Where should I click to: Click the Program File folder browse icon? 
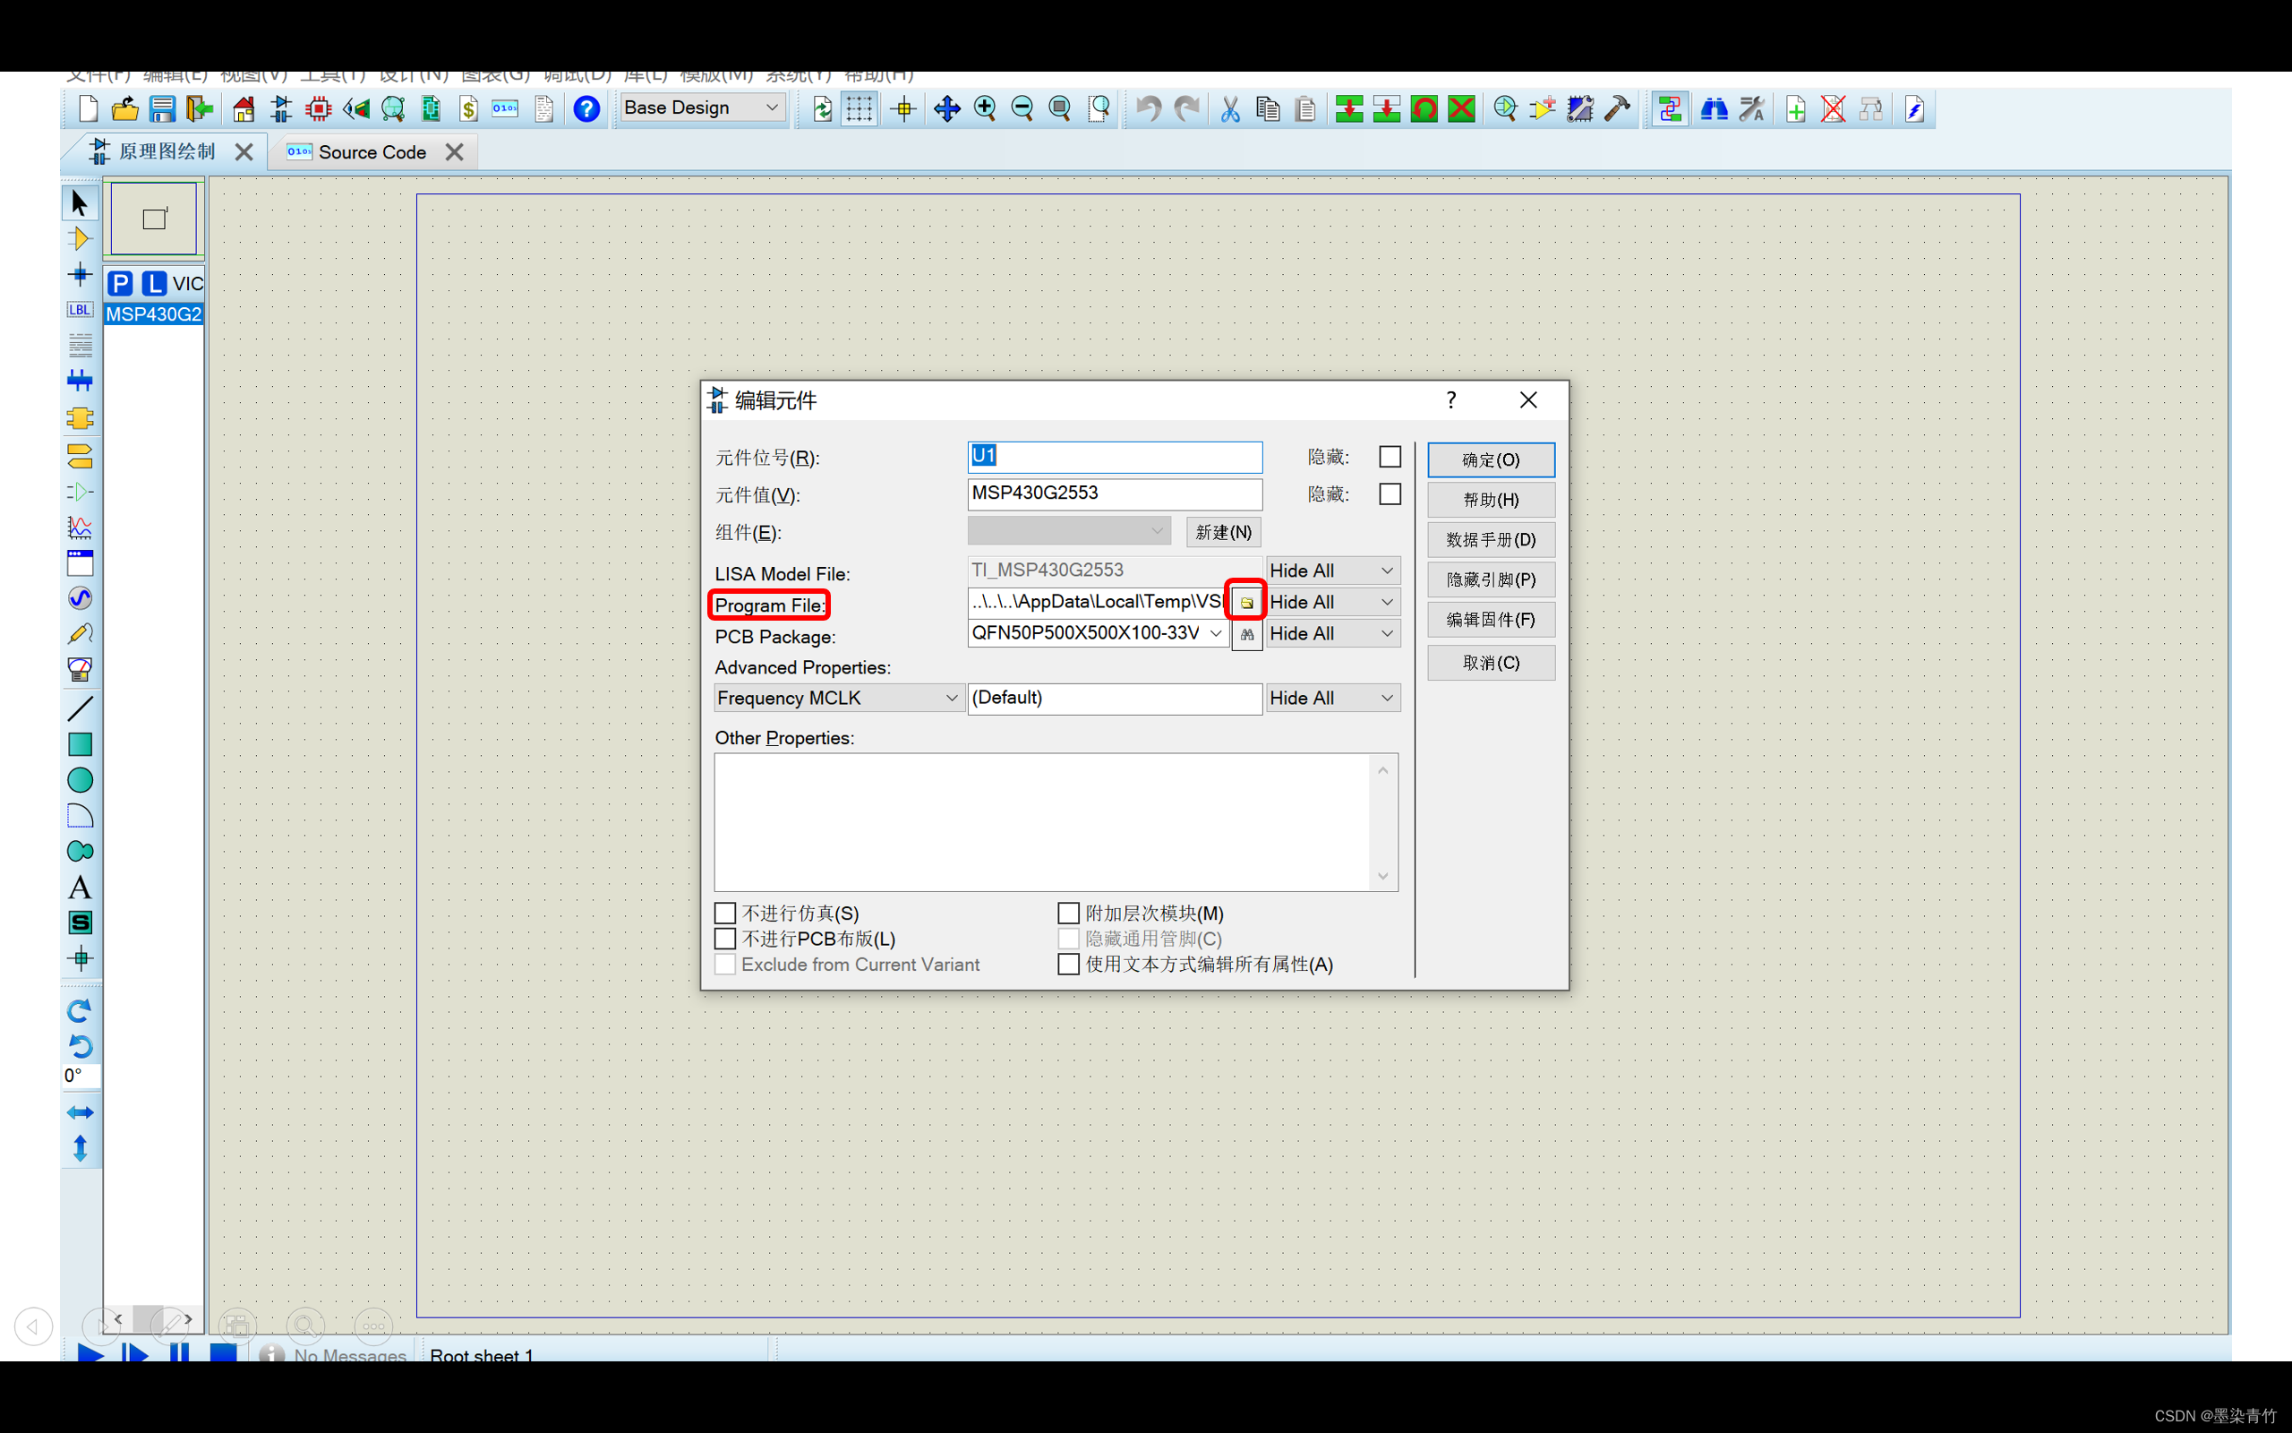click(1246, 601)
